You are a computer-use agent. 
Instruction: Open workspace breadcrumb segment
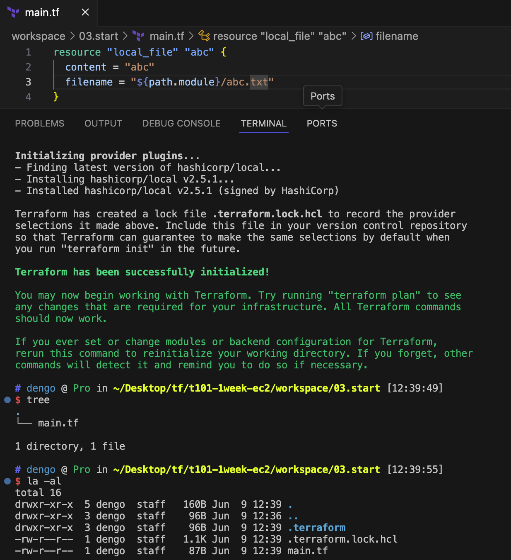pyautogui.click(x=39, y=36)
